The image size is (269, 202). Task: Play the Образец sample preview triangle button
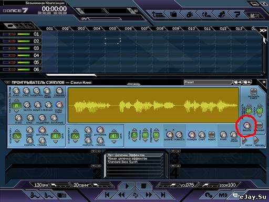click(256, 140)
